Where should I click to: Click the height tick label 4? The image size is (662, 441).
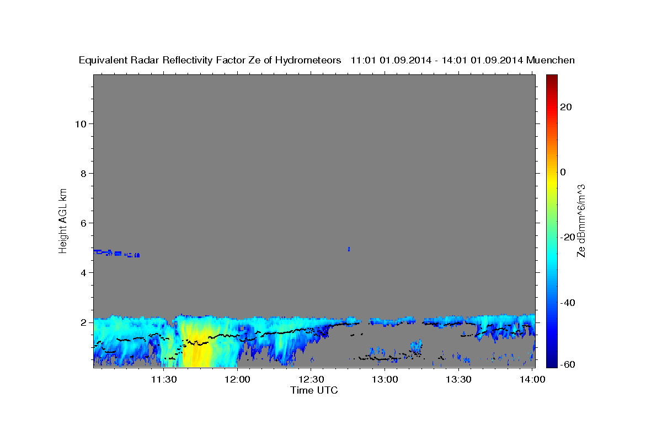83,273
